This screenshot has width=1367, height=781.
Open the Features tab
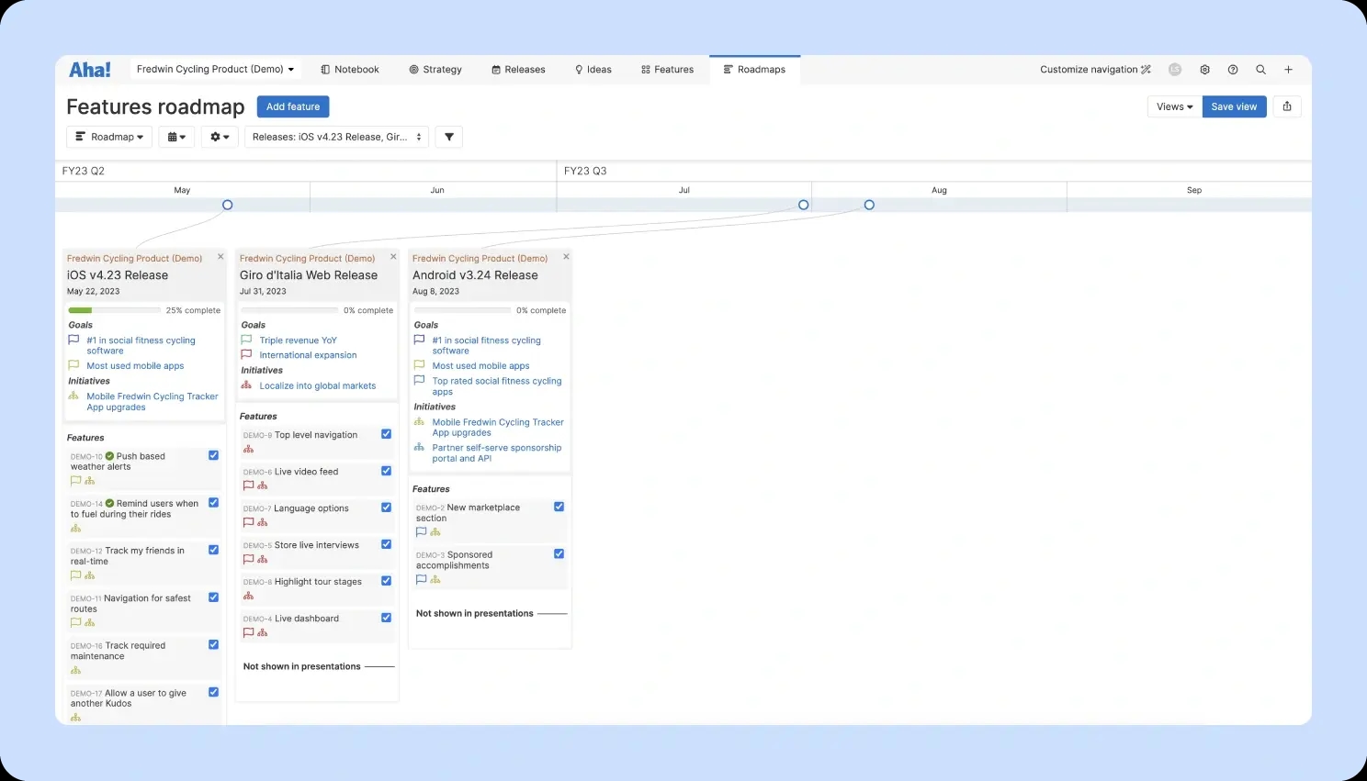[x=667, y=70]
